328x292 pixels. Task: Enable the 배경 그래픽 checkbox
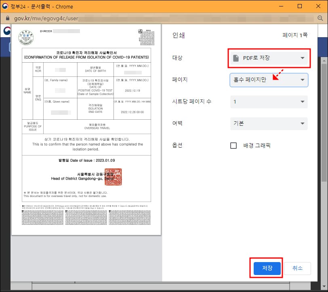pos(233,145)
